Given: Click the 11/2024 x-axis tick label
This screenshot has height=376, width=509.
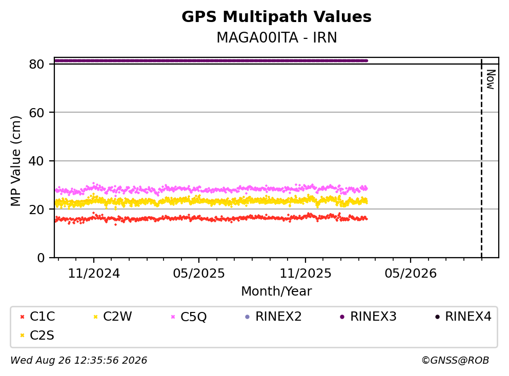Looking at the screenshot, I should [94, 274].
